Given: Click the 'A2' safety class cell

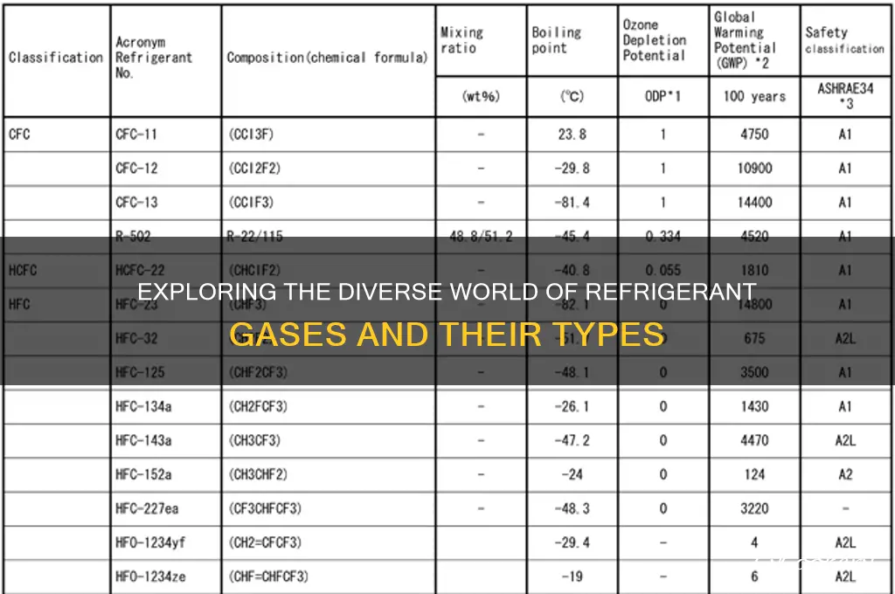Looking at the screenshot, I should point(845,474).
